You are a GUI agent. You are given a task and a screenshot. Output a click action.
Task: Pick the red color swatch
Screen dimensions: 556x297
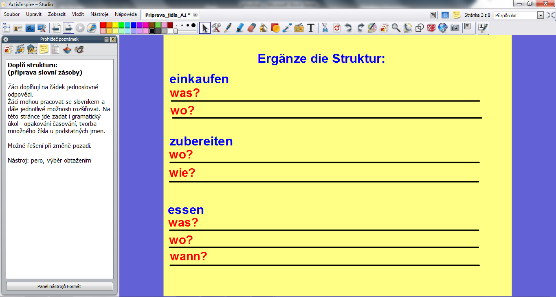[x=103, y=25]
